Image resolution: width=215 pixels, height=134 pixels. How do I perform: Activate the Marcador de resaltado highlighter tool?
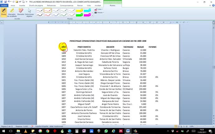click(12, 12)
